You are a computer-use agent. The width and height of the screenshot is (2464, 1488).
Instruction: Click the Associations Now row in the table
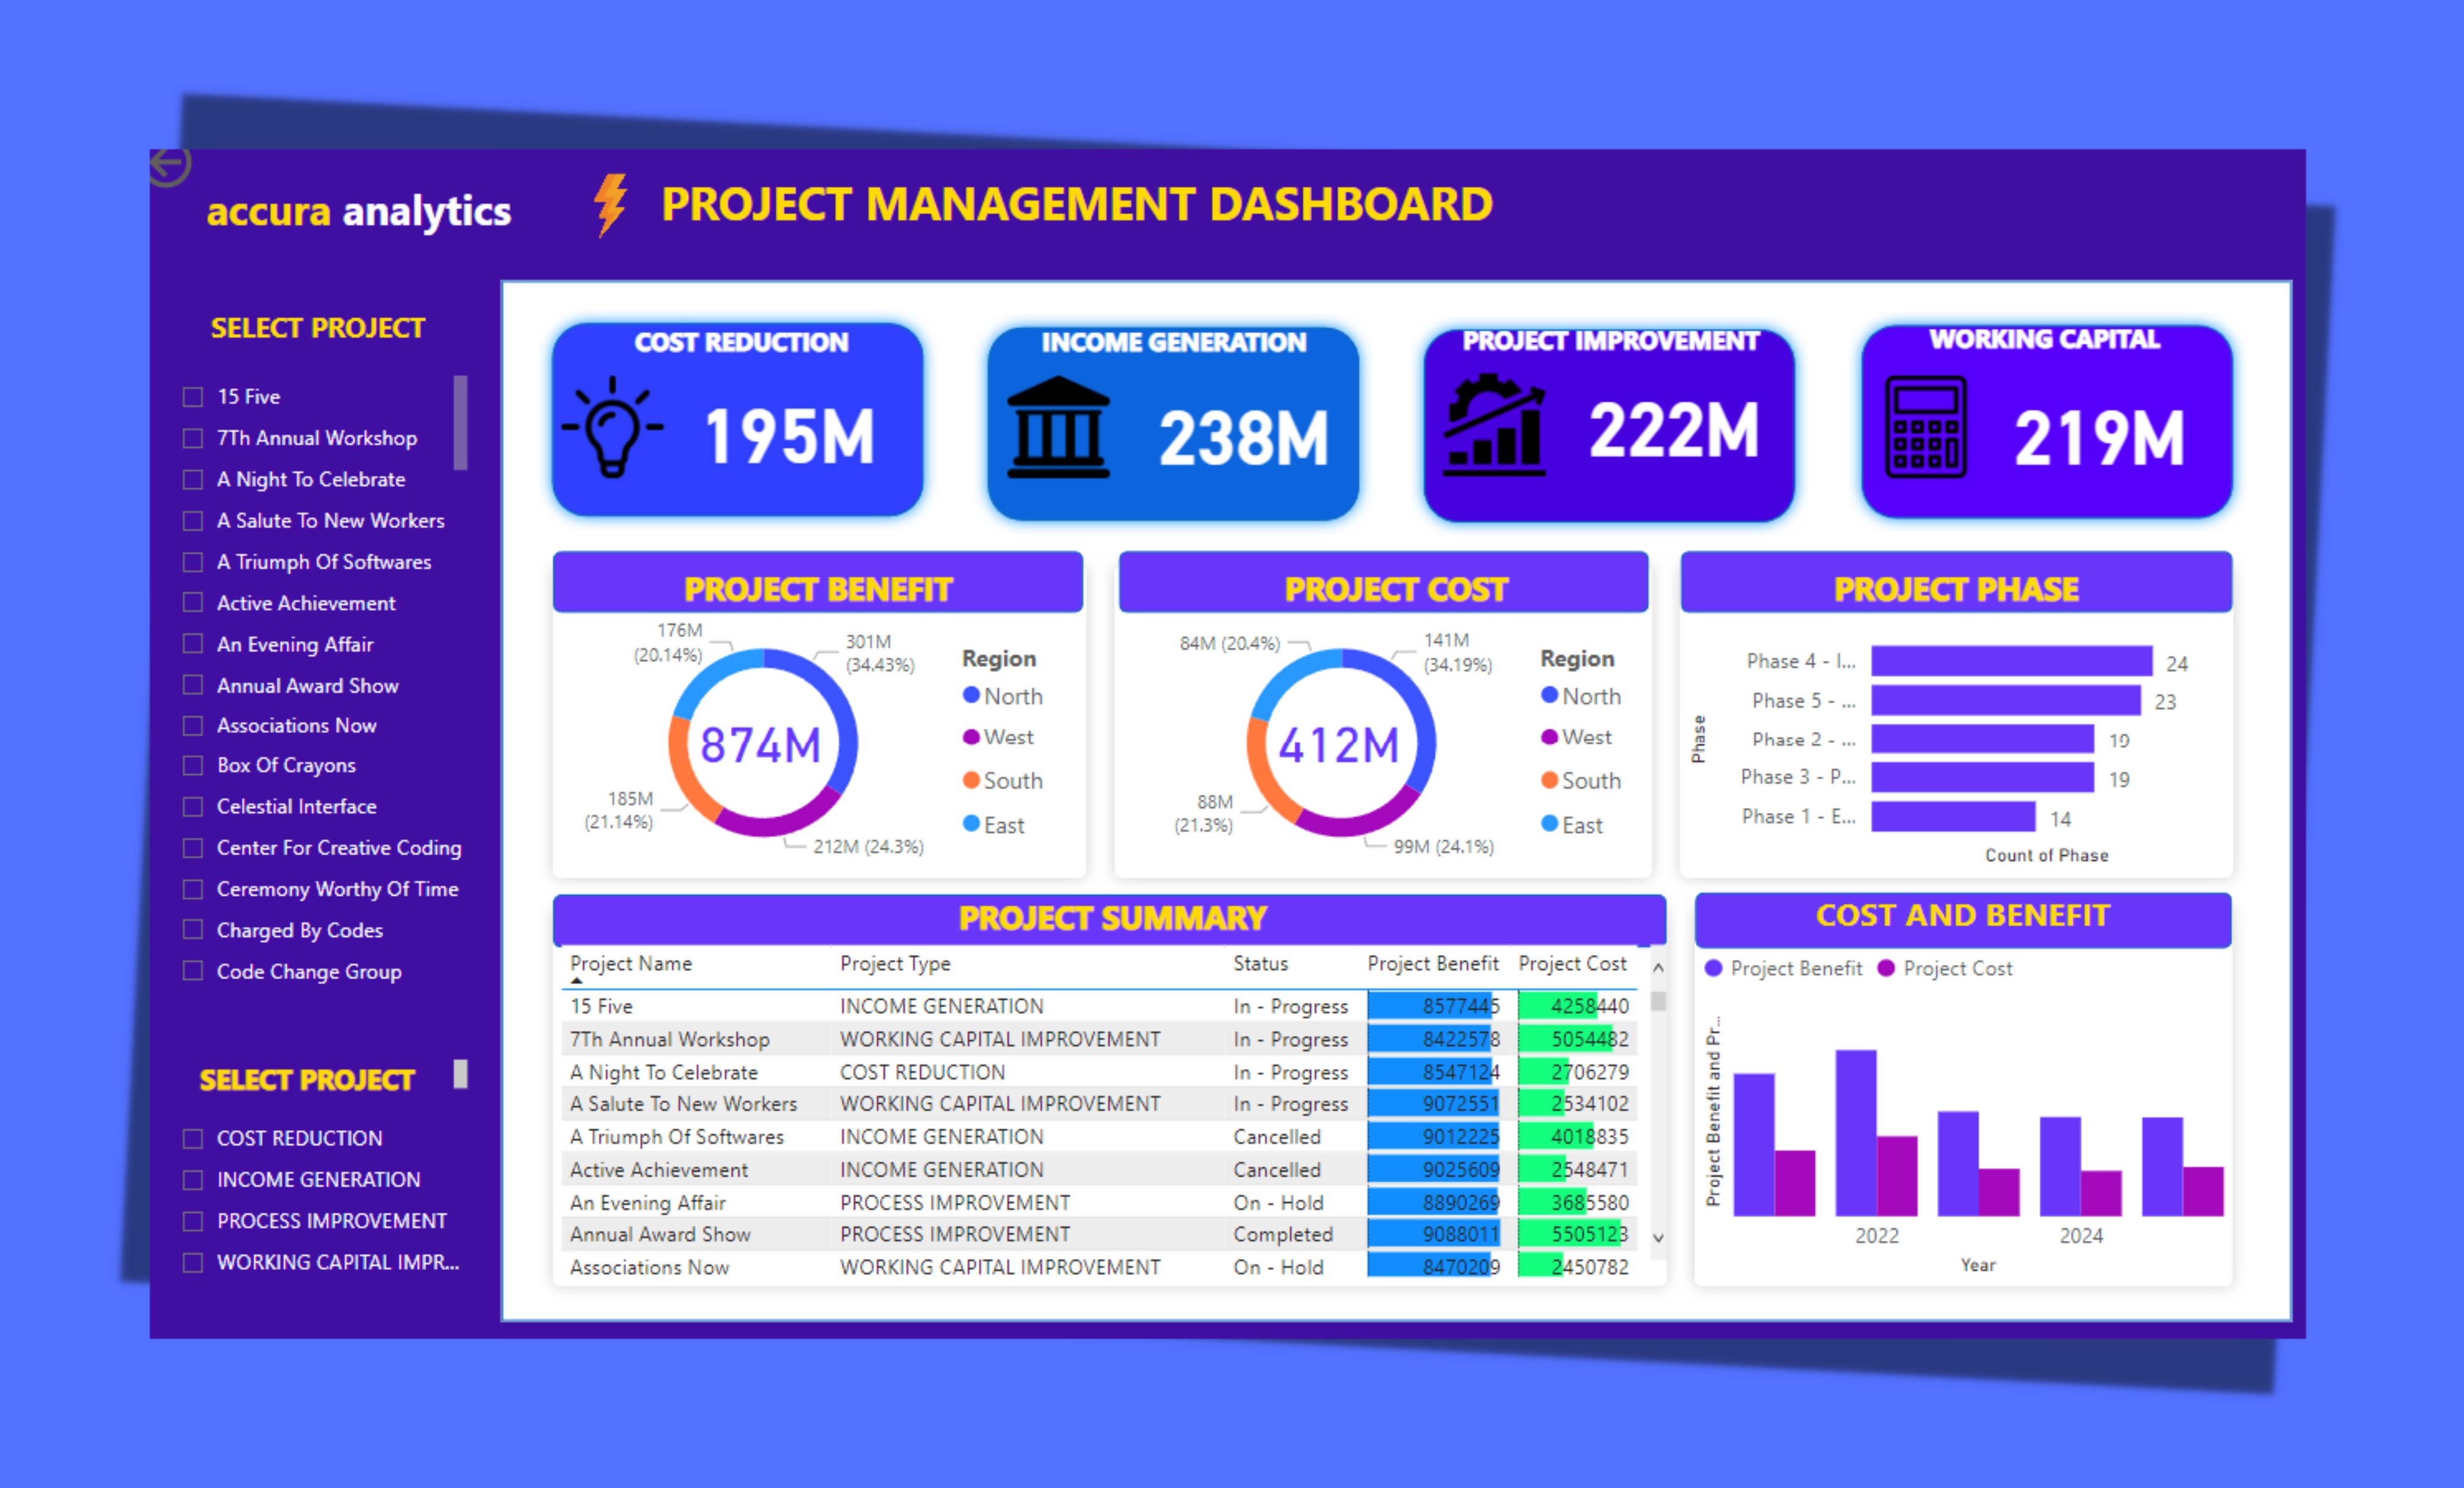click(x=1100, y=1267)
